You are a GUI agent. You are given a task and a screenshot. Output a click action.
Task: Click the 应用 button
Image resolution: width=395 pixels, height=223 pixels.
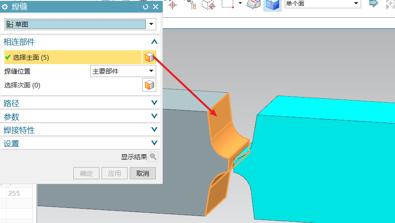coord(115,173)
